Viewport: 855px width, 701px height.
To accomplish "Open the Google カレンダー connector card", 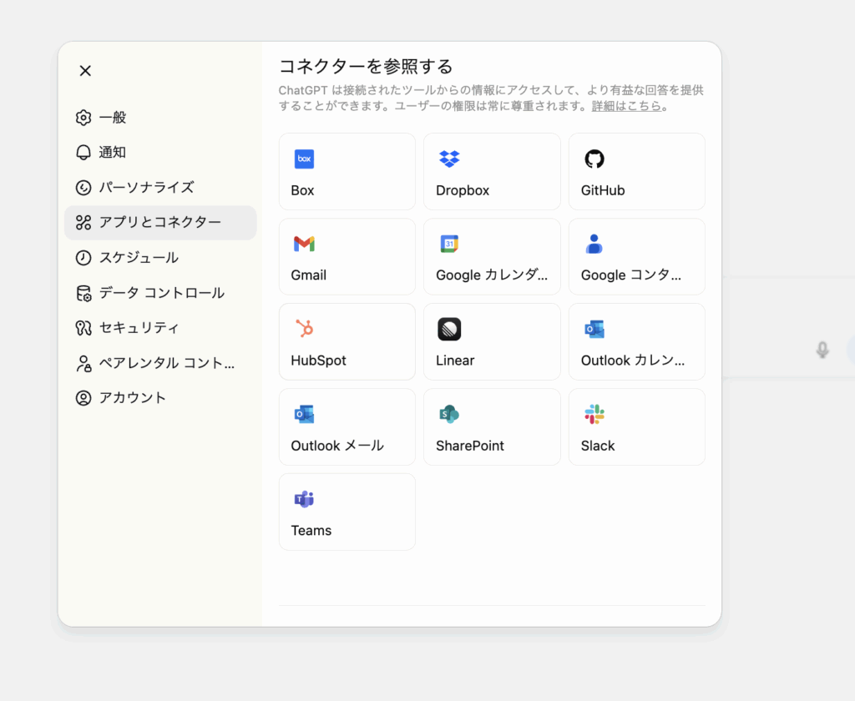I will click(492, 257).
